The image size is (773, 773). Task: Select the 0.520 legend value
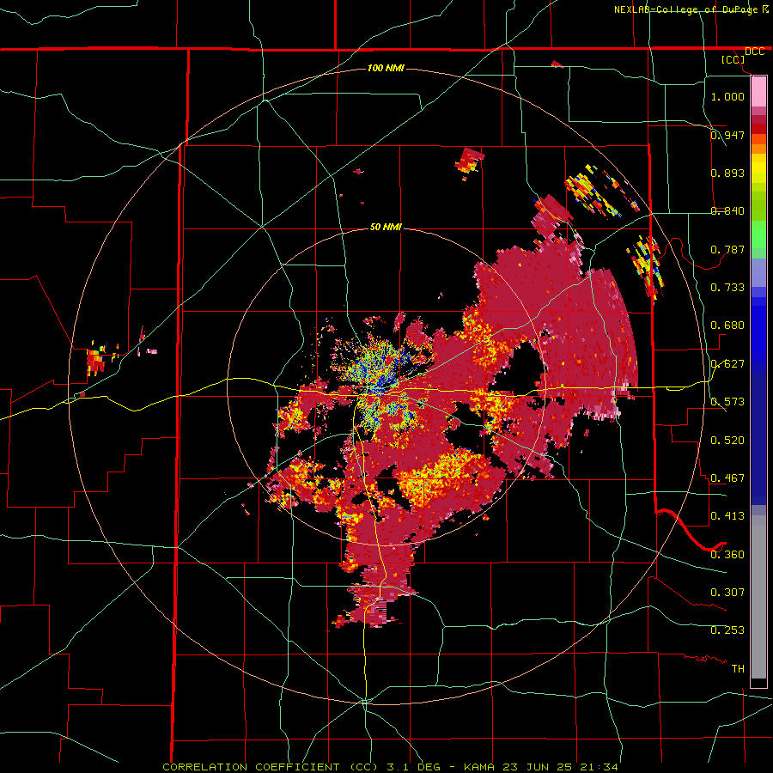pyautogui.click(x=727, y=441)
